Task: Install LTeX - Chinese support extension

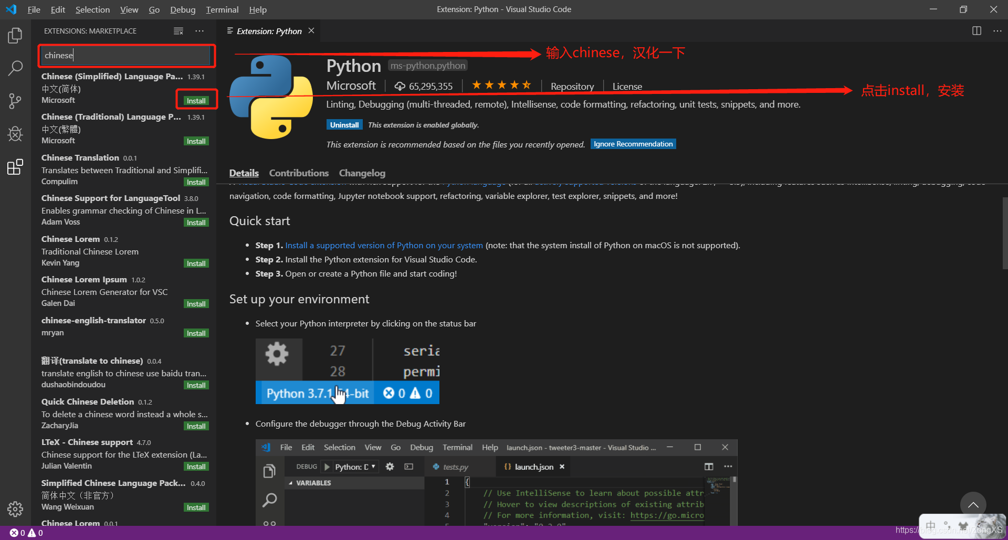Action: (x=196, y=467)
